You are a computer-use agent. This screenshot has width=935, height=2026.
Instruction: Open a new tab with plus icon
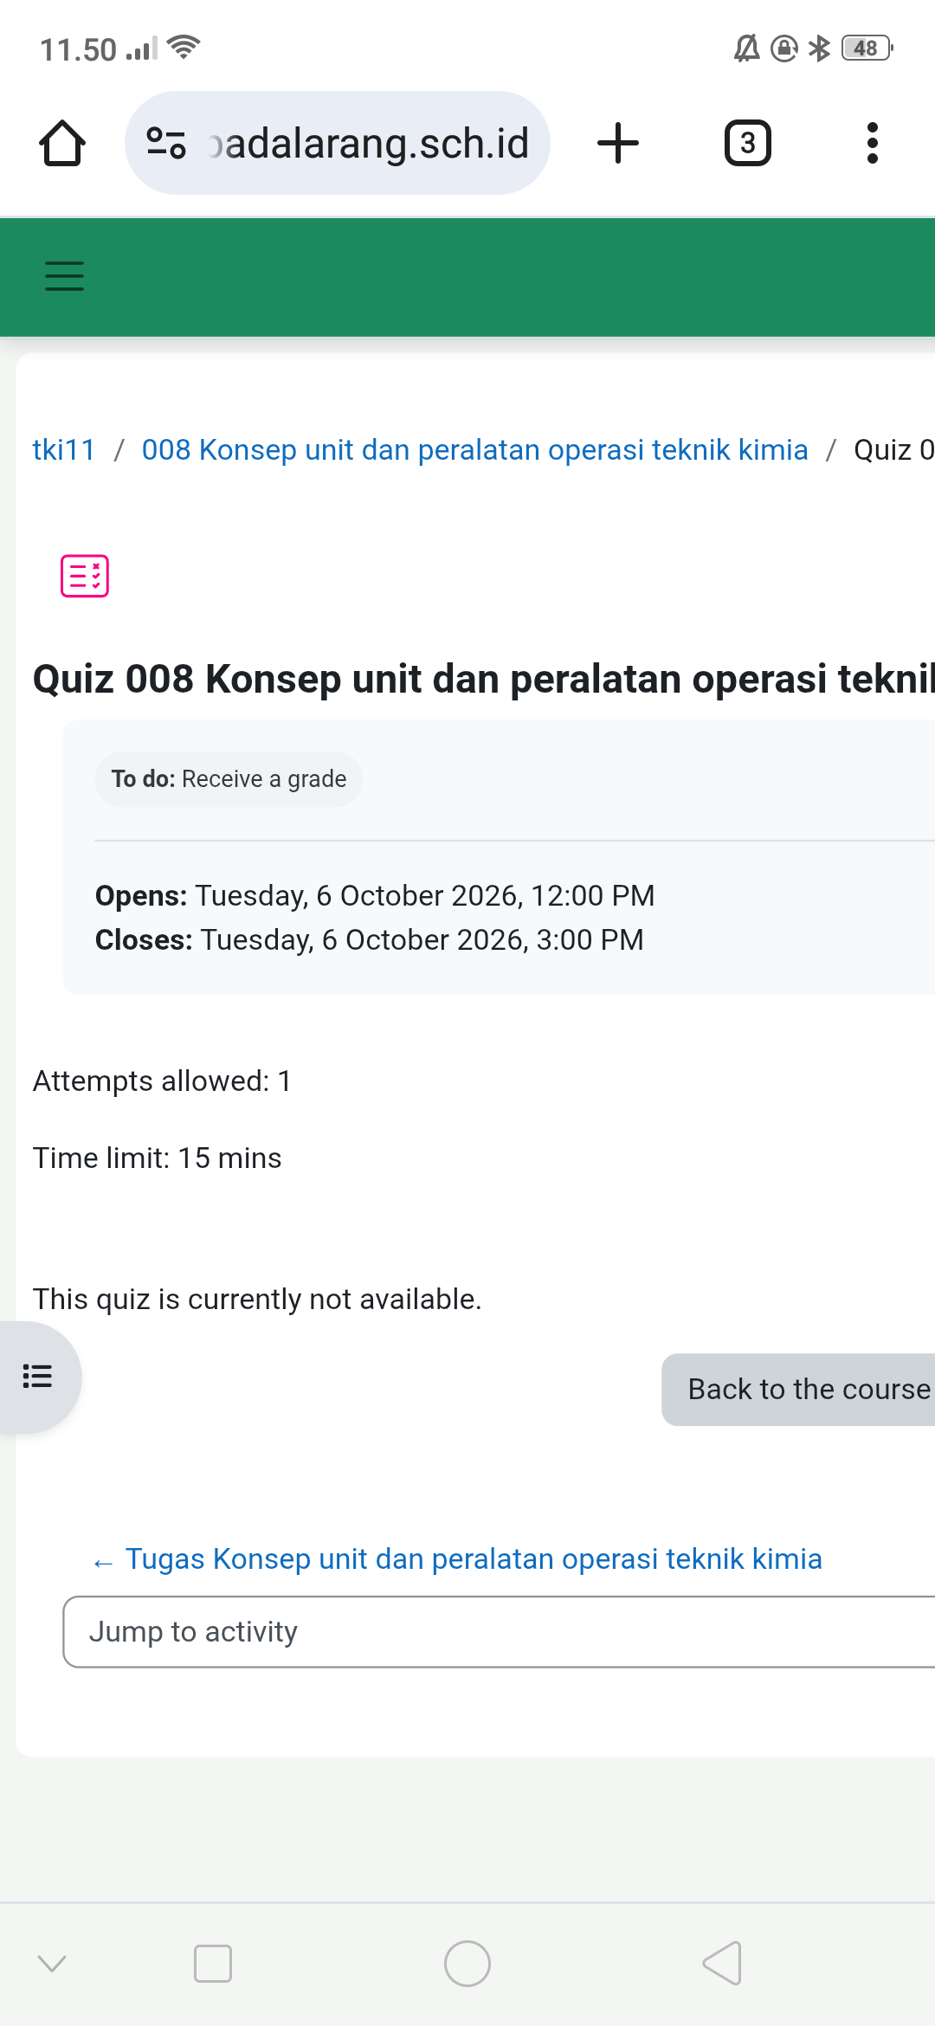click(x=618, y=143)
